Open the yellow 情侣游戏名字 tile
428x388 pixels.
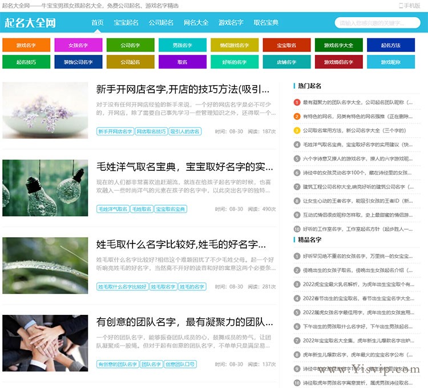pos(235,45)
